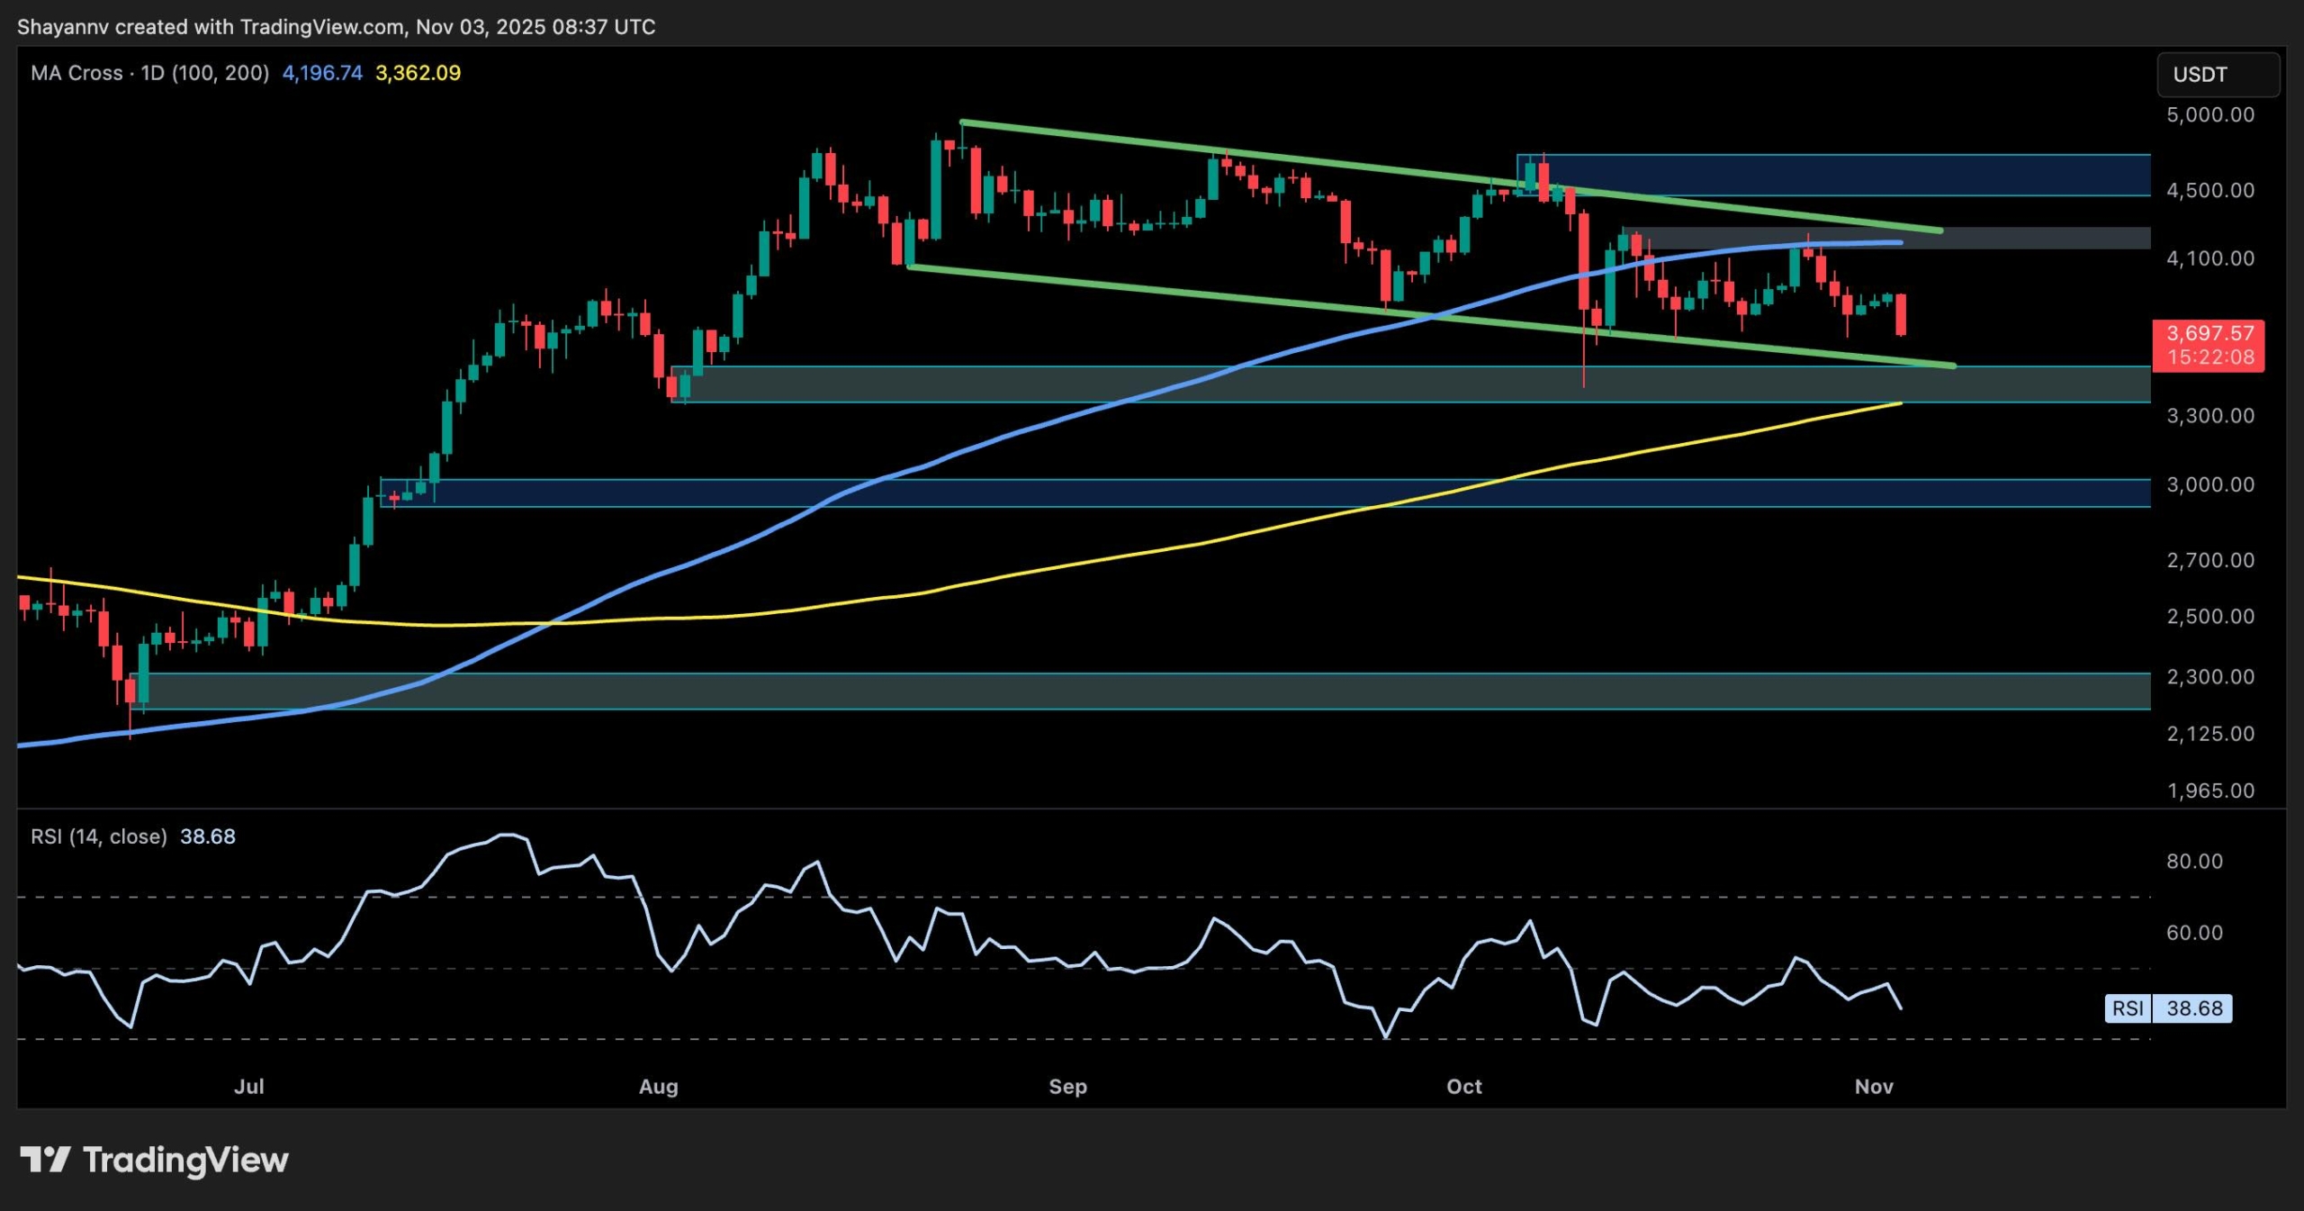The image size is (2304, 1211).
Task: Expand the MA Cross parameter list
Action: 222,74
